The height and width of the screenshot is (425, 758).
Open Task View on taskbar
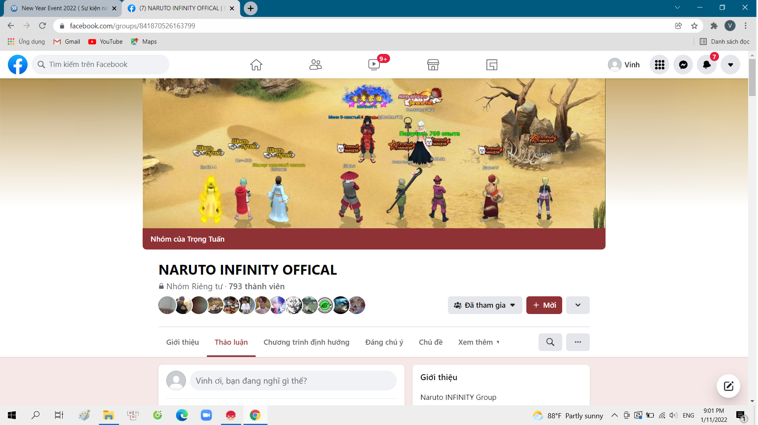click(x=59, y=415)
